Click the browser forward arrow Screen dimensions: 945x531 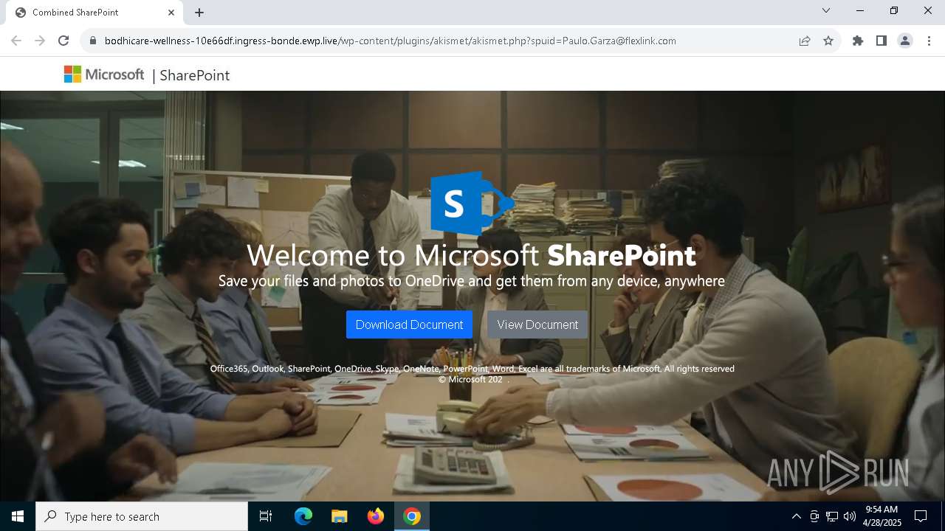[40, 41]
